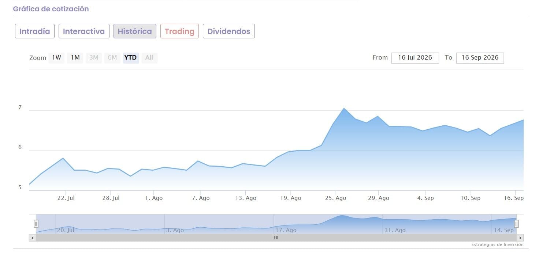Switch to the Intradía tab
This screenshot has width=539, height=258.
[35, 31]
